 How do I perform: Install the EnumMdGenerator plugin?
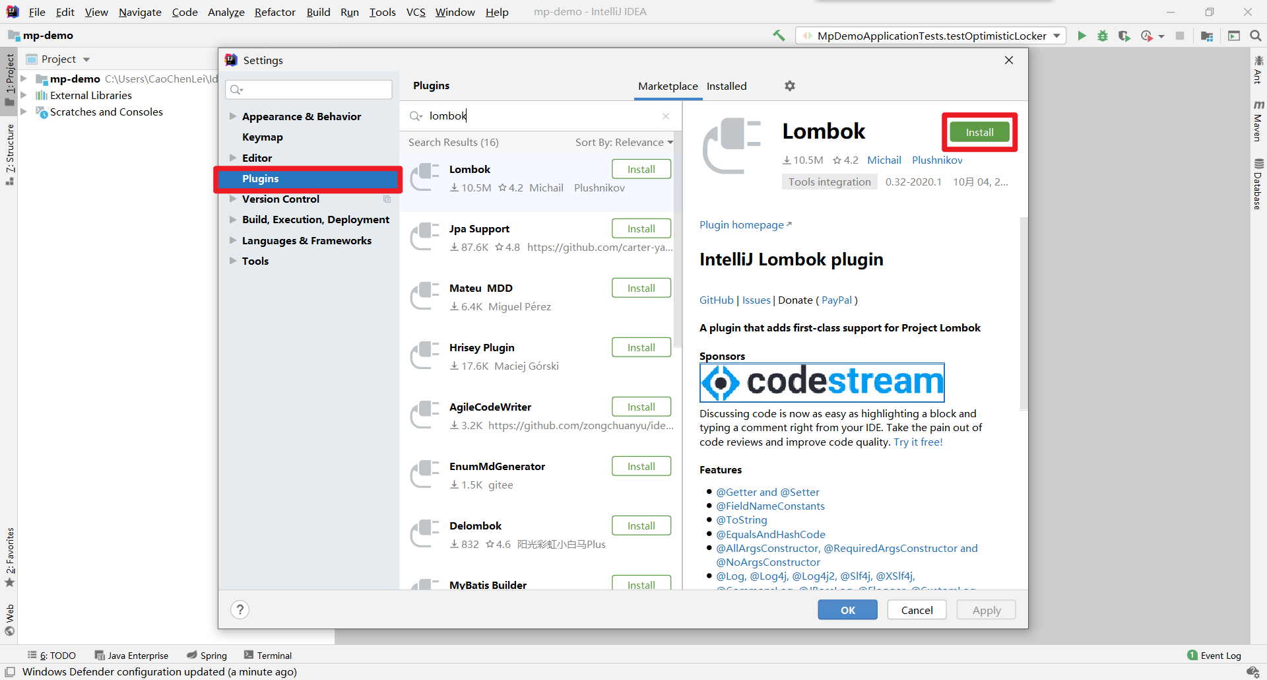tap(641, 466)
